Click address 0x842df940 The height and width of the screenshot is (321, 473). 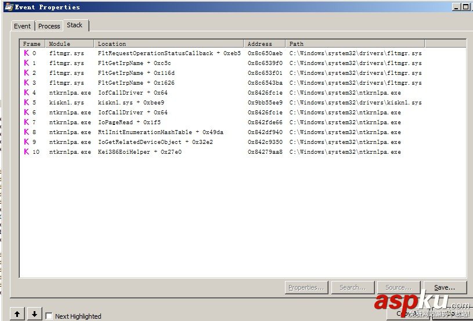(x=265, y=132)
